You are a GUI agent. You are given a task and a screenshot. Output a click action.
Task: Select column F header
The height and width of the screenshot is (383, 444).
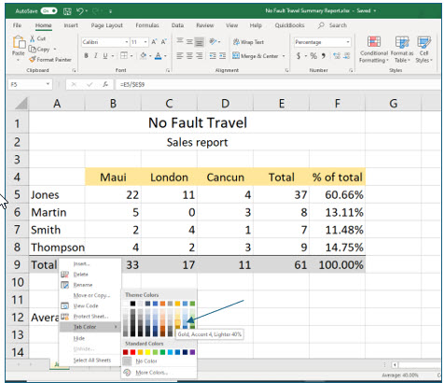click(337, 104)
